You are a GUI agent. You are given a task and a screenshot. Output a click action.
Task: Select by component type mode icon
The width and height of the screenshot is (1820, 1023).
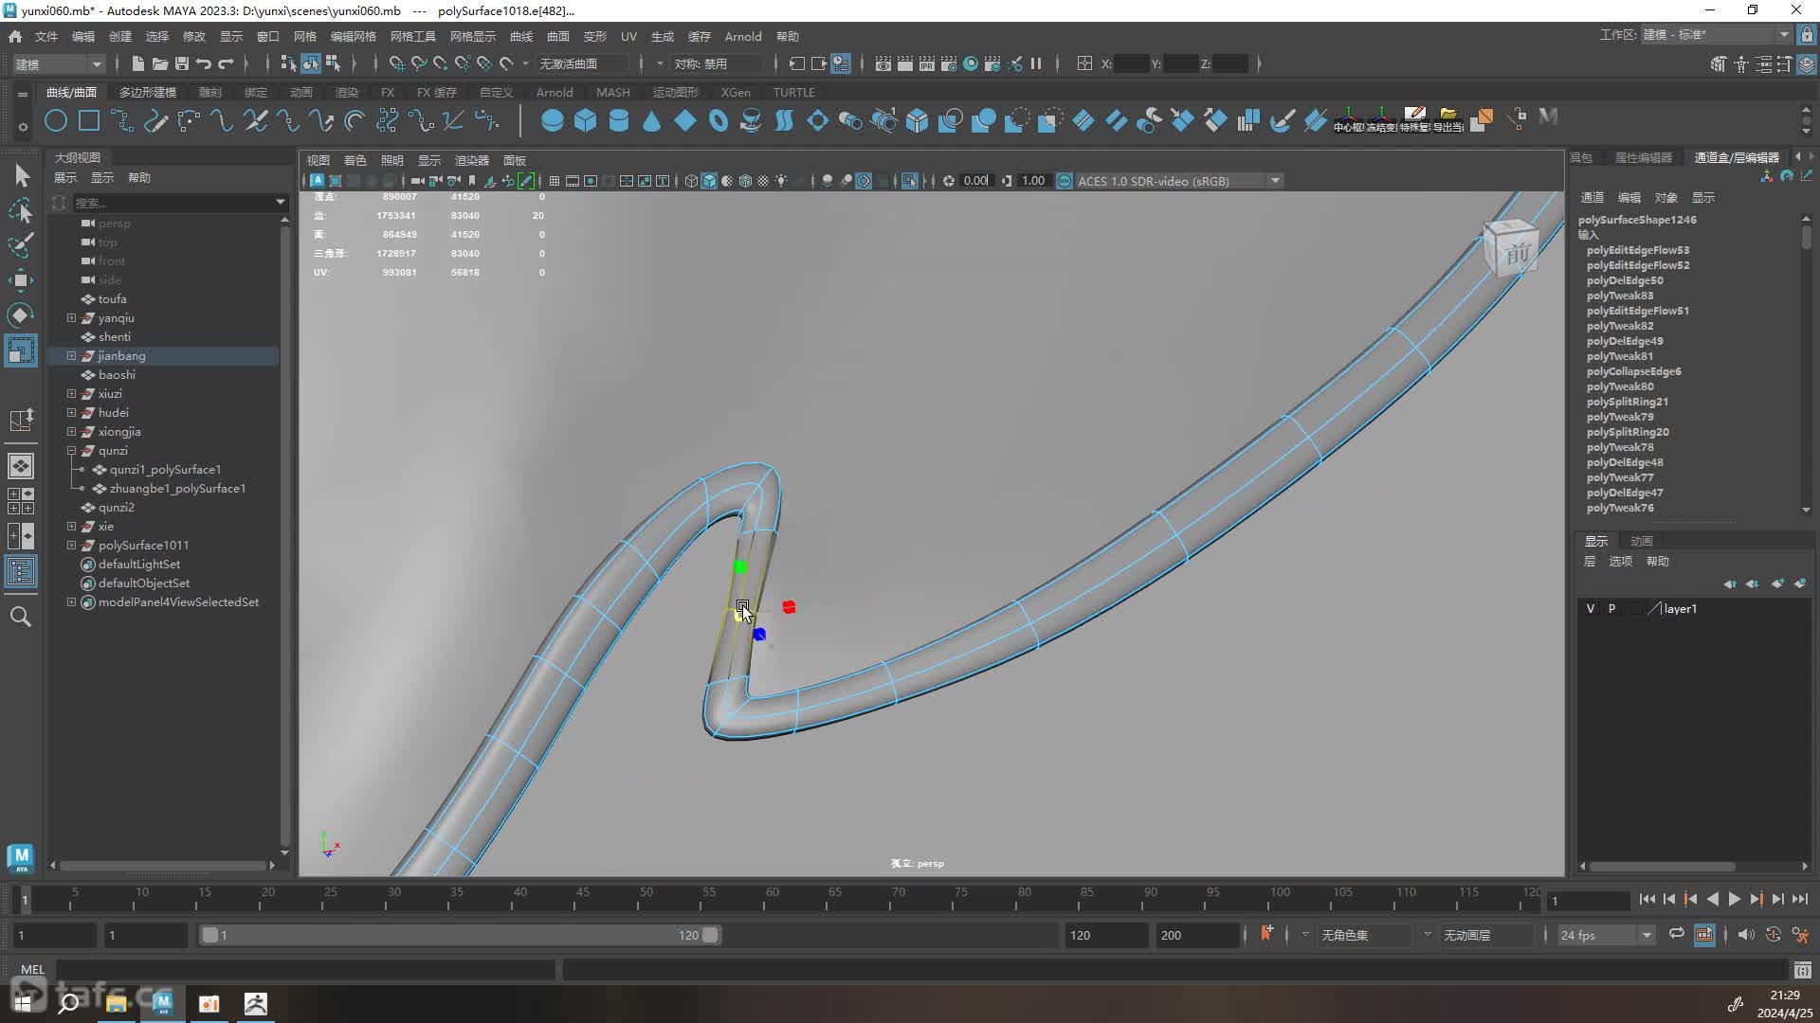point(333,63)
